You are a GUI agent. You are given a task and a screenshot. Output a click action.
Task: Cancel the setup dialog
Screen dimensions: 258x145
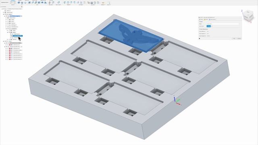[239, 39]
